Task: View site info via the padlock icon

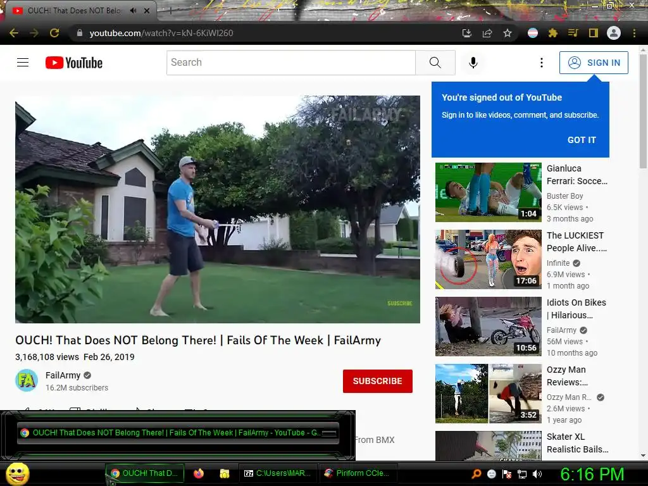Action: [x=80, y=33]
